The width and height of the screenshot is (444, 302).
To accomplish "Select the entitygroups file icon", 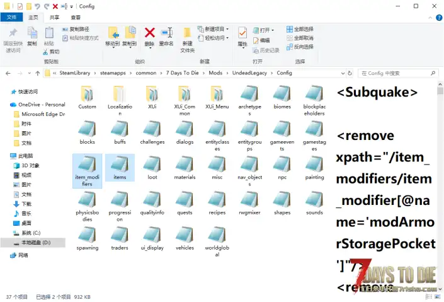I will point(249,129).
